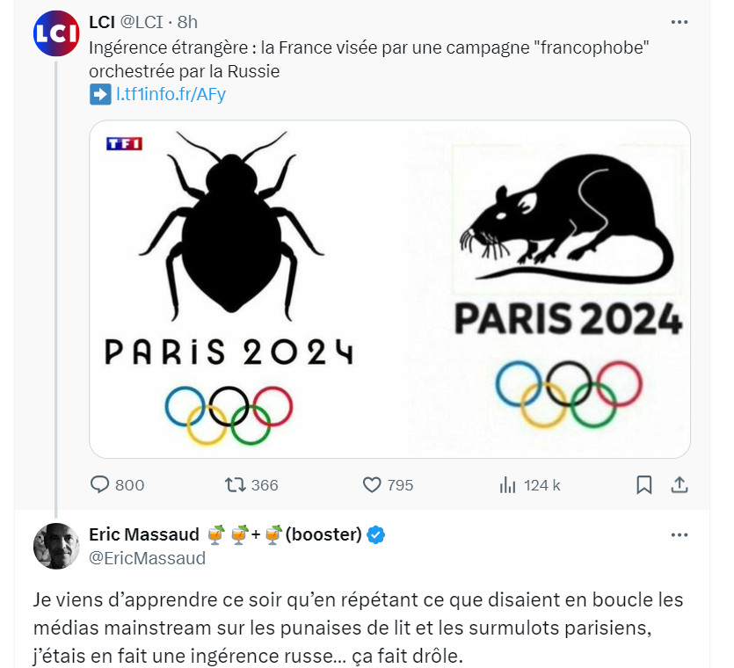Open the reply icon with 800 replies
The width and height of the screenshot is (734, 668).
[x=101, y=484]
